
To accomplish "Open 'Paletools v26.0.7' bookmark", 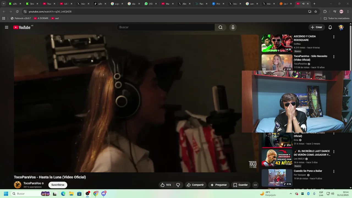I will pyautogui.click(x=21, y=18).
